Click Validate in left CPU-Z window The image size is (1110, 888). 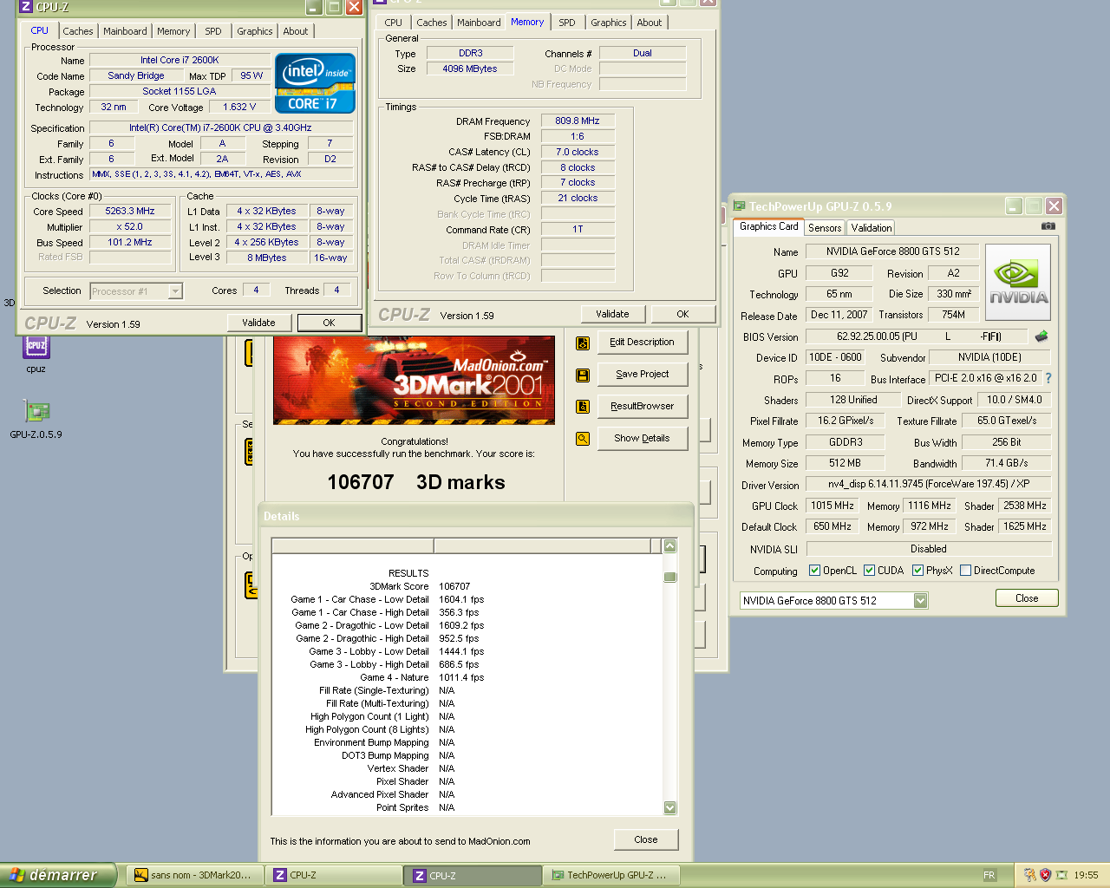258,323
